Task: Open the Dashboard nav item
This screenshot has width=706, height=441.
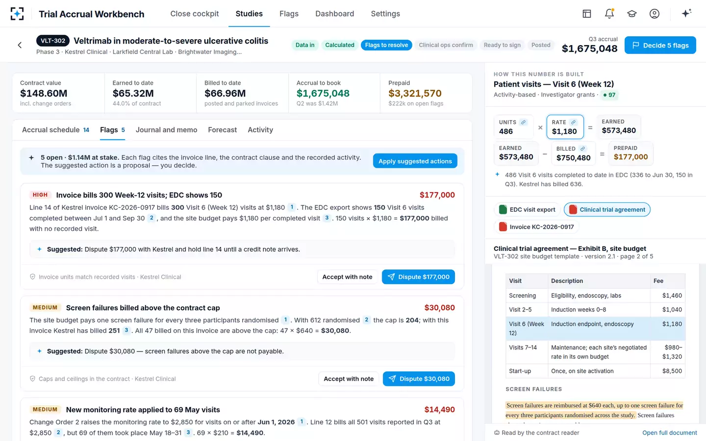Action: pos(334,14)
